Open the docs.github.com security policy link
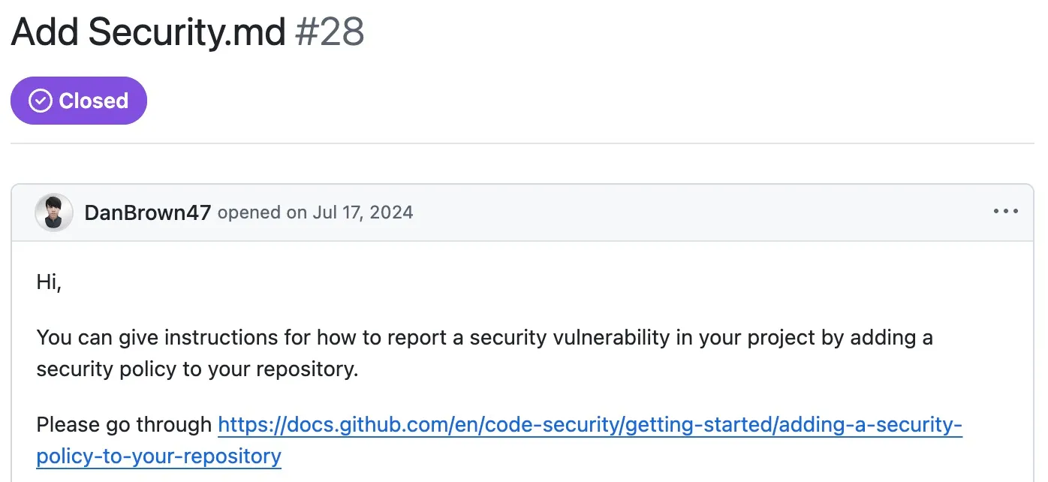 point(589,425)
